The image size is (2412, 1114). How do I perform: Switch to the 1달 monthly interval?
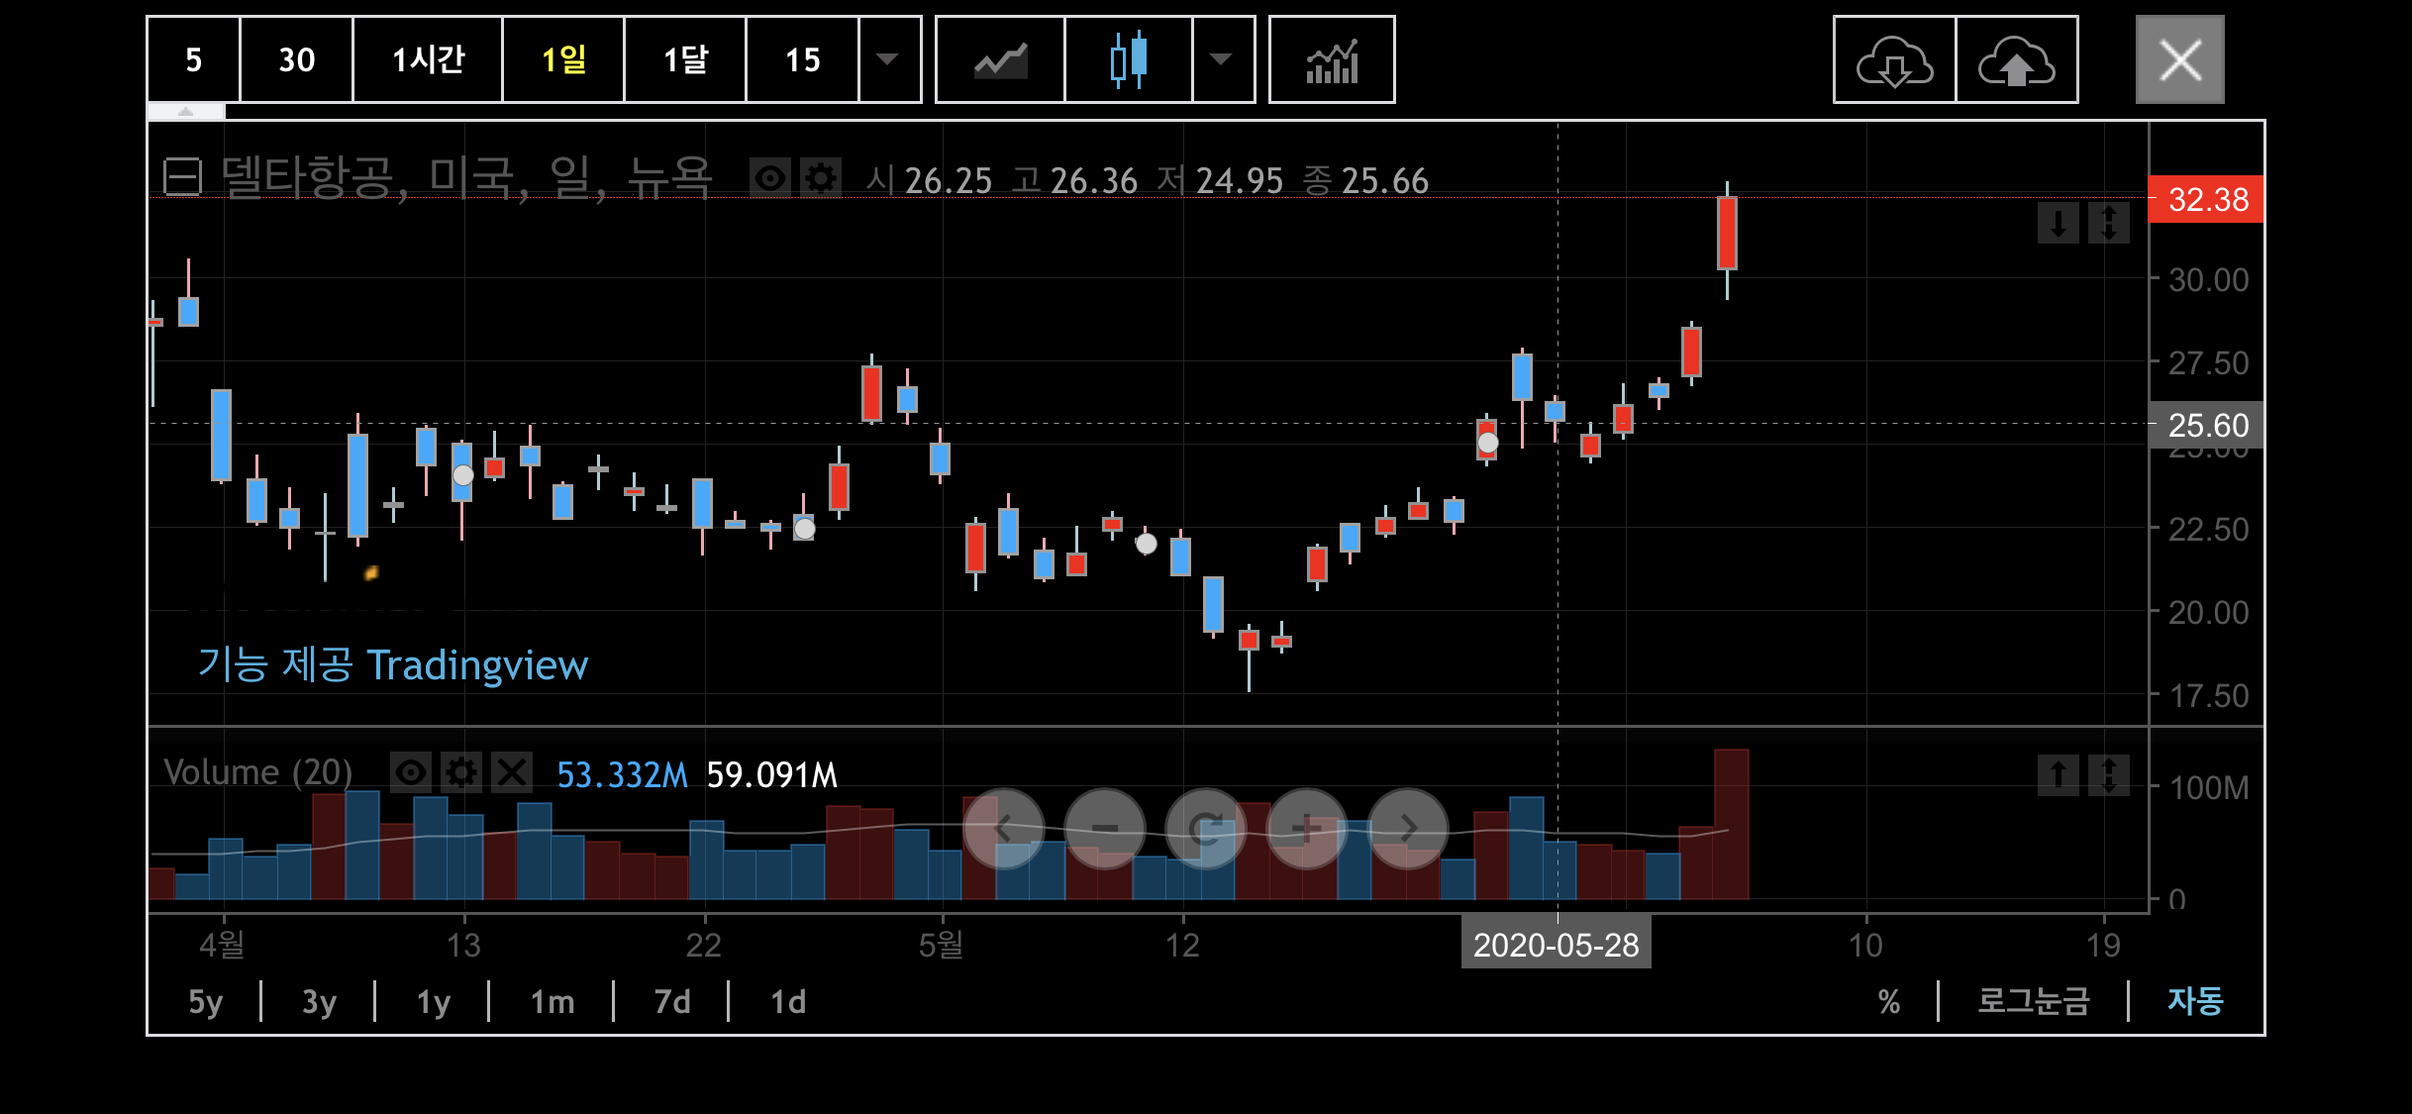coord(685,59)
